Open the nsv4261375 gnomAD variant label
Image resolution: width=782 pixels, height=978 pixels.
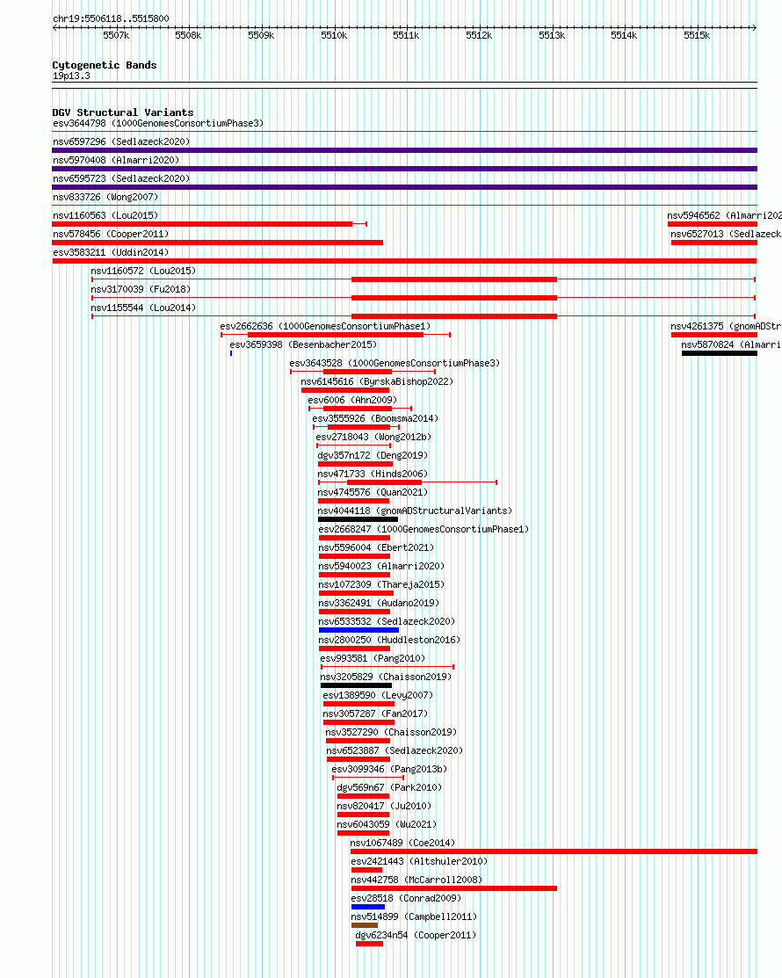(x=726, y=326)
